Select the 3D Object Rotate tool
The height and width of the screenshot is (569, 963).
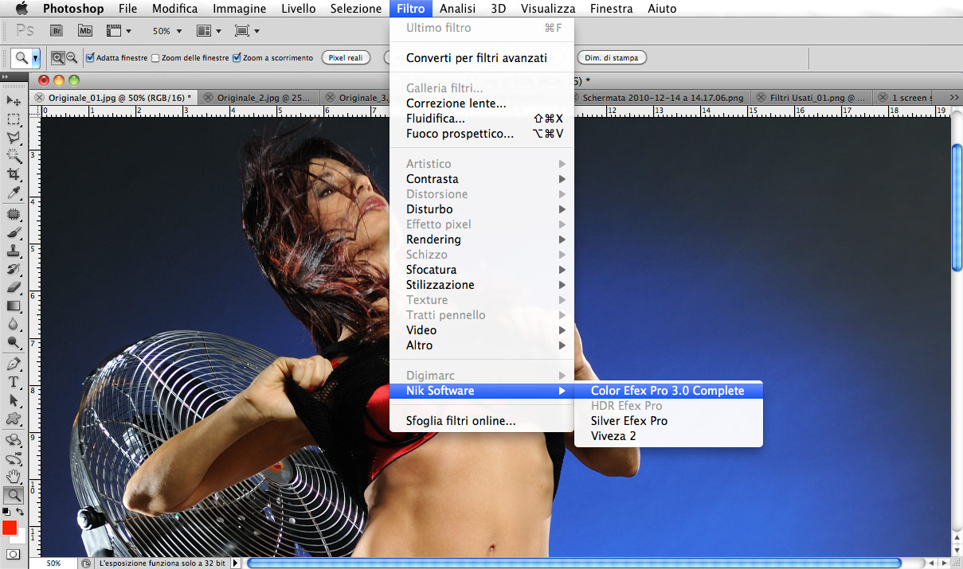(x=14, y=440)
